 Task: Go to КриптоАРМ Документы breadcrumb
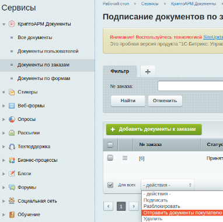coord(193,4)
